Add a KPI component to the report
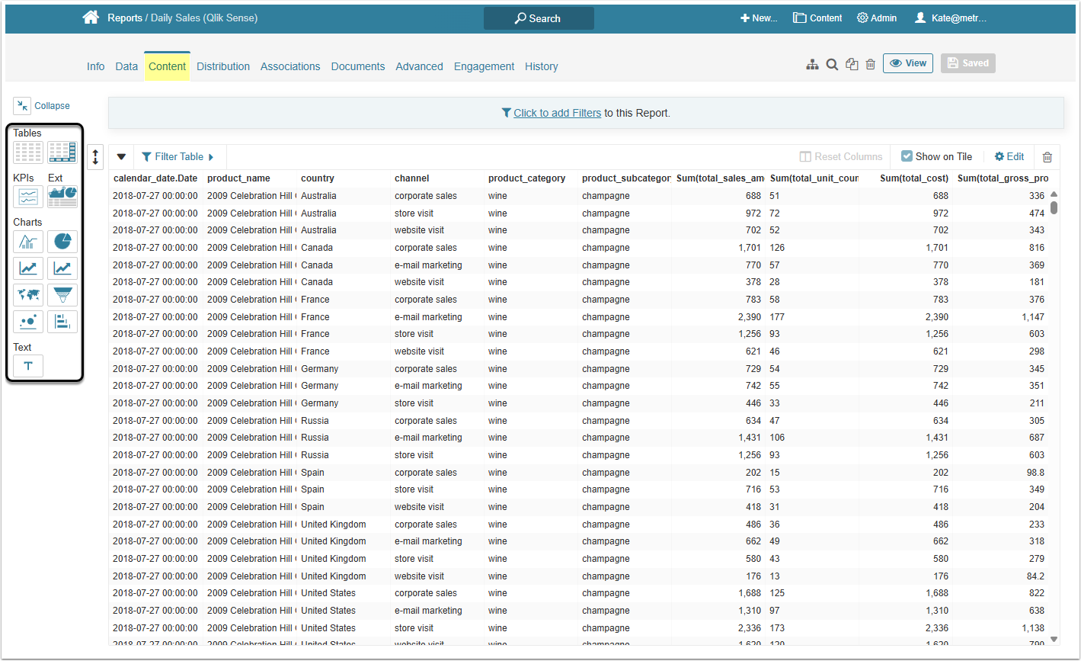Screen dimensions: 1081x661 pos(28,197)
